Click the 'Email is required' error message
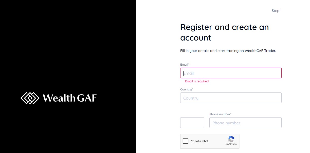Viewport: 310px width, 153px height. pyautogui.click(x=197, y=81)
